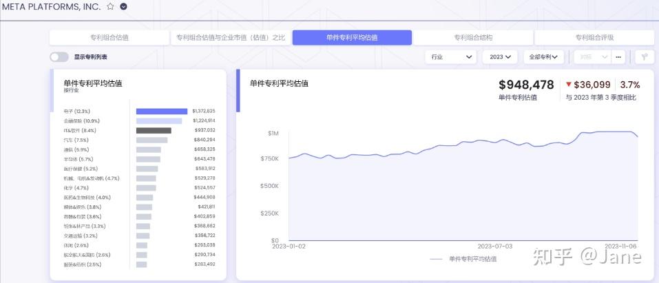Open the 2023 year dropdown

click(x=500, y=56)
